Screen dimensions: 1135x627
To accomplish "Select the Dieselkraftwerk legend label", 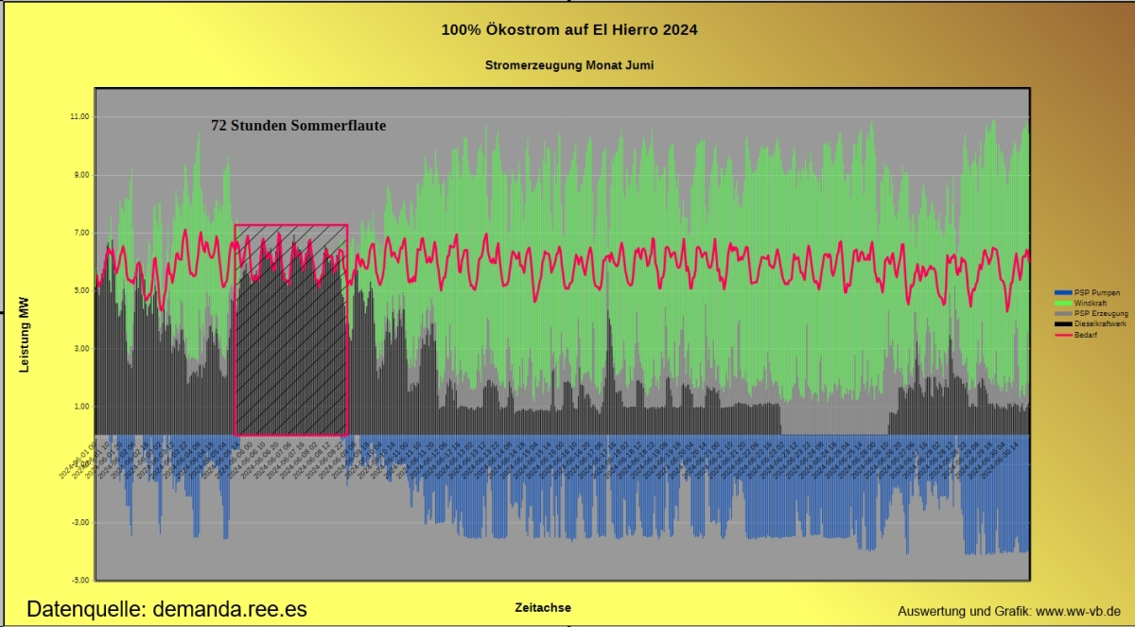I will coord(1100,323).
